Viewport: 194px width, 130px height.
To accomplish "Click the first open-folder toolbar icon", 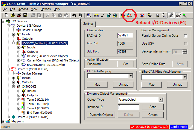I will tap(13, 15).
